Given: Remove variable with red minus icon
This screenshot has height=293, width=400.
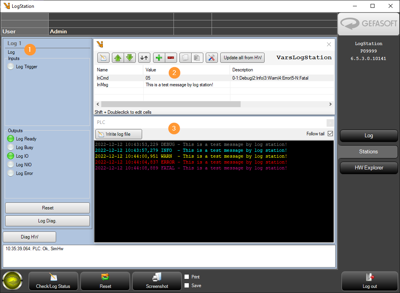Looking at the screenshot, I should [x=171, y=58].
